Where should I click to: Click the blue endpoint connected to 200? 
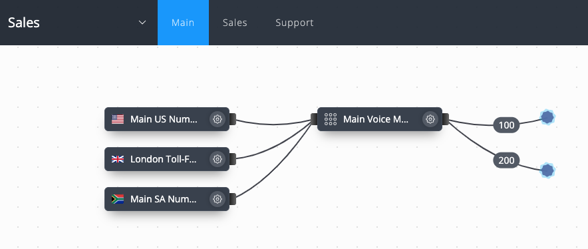click(547, 170)
